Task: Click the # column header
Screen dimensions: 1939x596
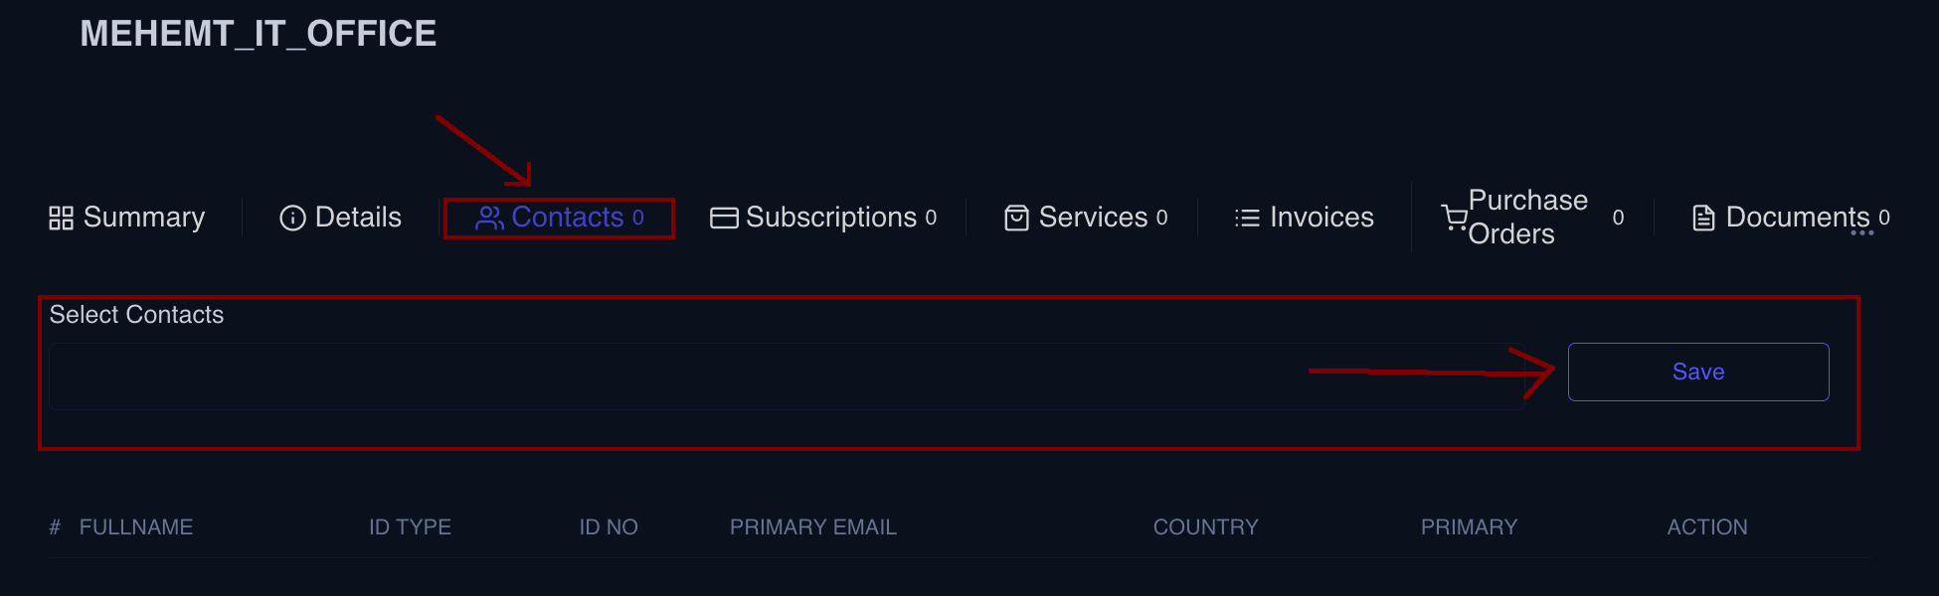Action: [x=55, y=527]
